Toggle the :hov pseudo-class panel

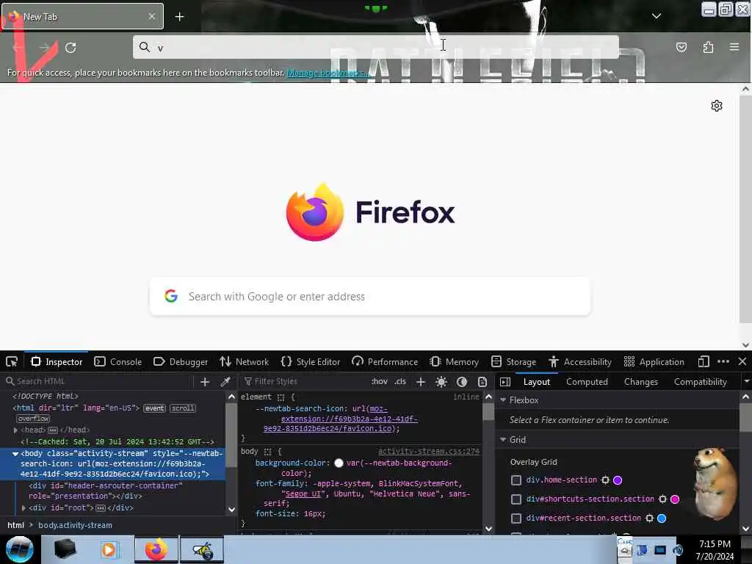(x=380, y=382)
